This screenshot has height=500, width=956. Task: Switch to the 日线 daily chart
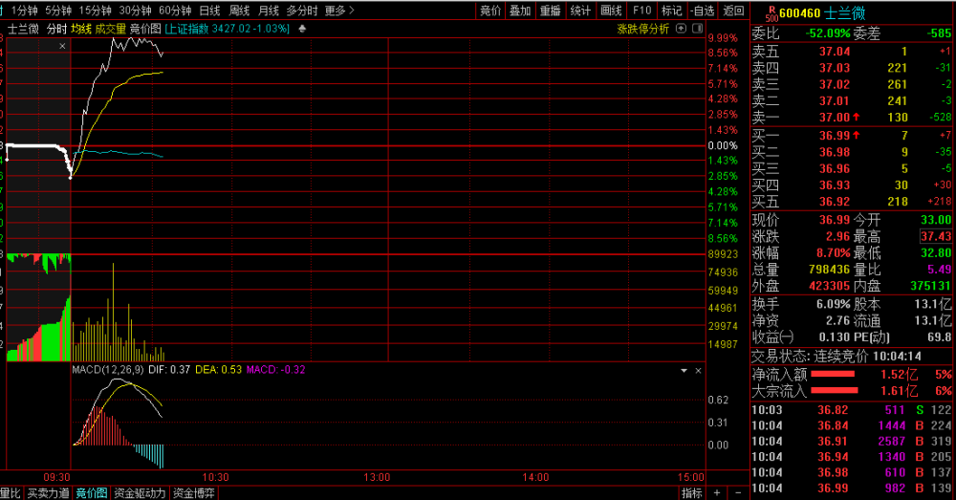(x=209, y=11)
